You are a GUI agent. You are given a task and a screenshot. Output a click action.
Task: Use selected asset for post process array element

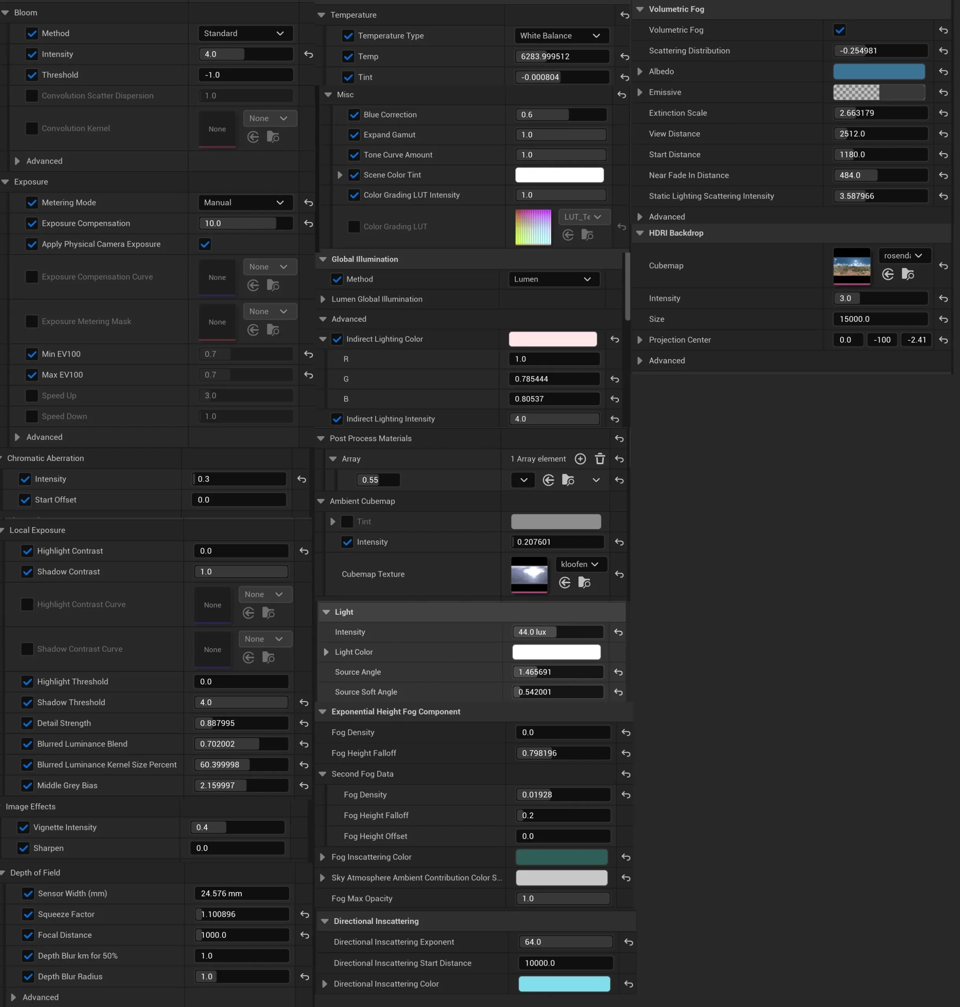(x=548, y=480)
